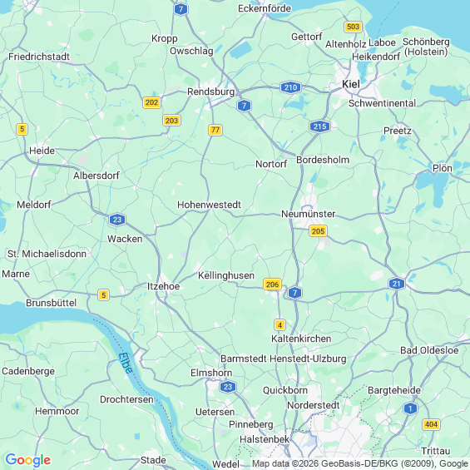Select the B203 road shield
The height and width of the screenshot is (470, 470).
171,121
